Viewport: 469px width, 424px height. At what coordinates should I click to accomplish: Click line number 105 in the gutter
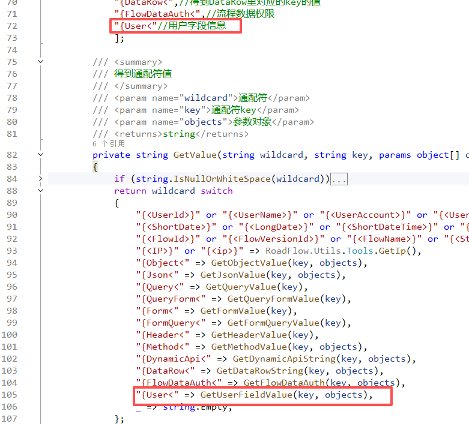17,395
